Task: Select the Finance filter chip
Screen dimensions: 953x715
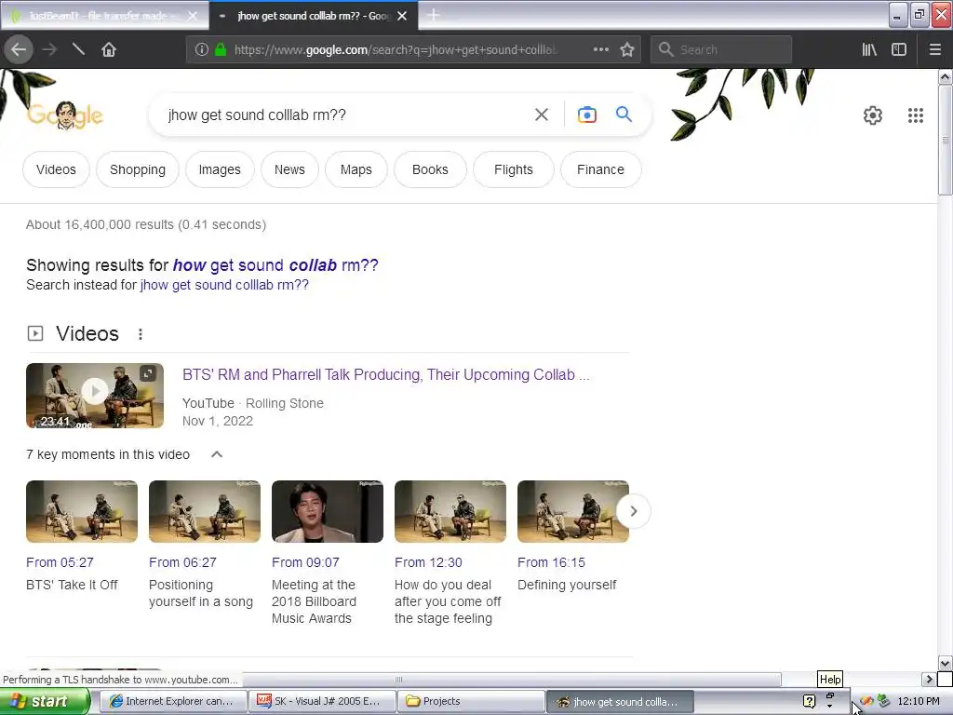Action: (600, 169)
